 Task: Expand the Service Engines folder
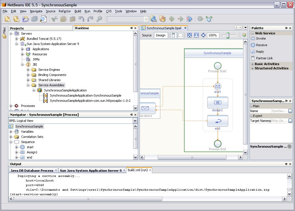(x=28, y=70)
